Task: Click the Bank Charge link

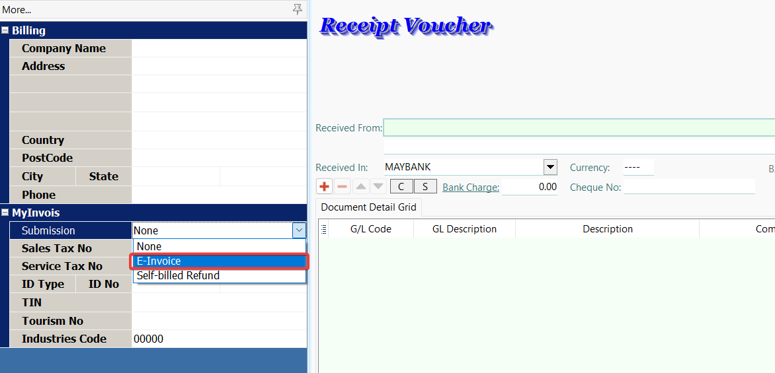Action: (471, 187)
